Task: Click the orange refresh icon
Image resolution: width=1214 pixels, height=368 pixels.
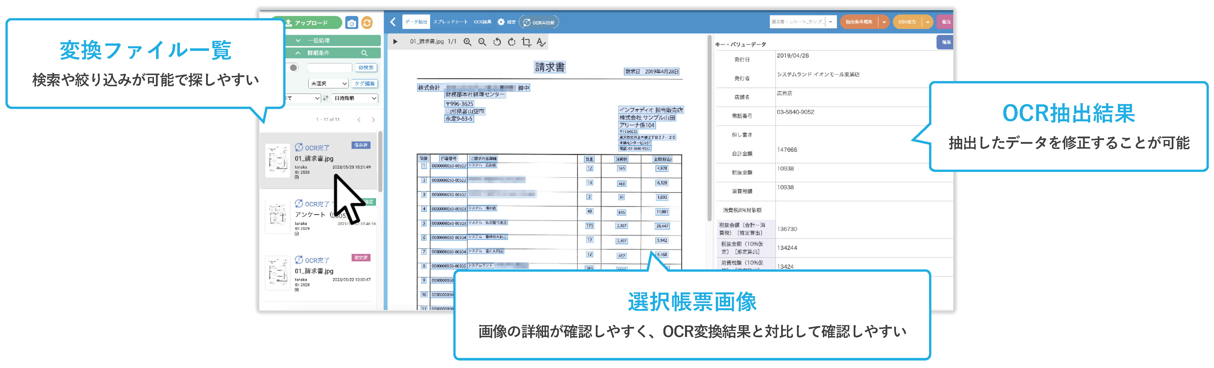Action: coord(367,23)
